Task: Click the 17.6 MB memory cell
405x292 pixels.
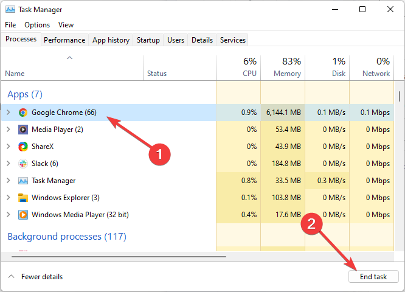Action: [283, 215]
